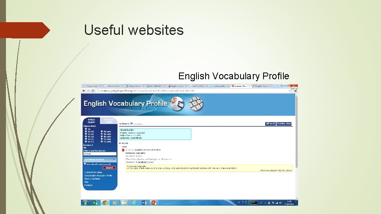Open the English Profile Home link
Viewport: 381px width, 214px height.
point(93,172)
